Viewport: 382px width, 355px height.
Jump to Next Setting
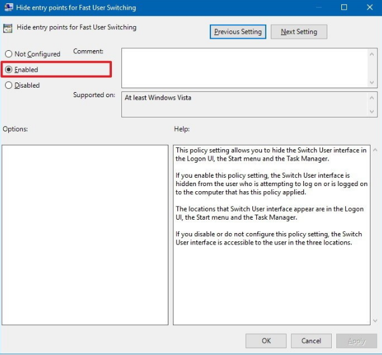coord(298,32)
